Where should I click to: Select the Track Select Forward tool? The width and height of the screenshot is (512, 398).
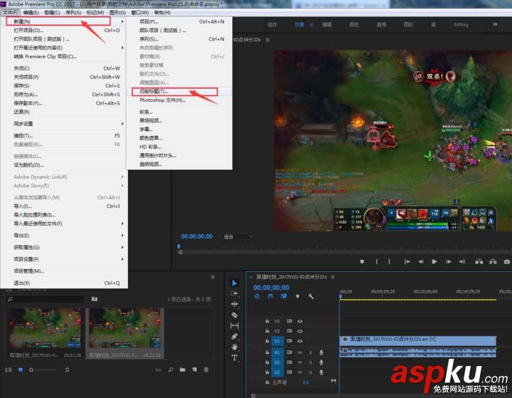[x=234, y=293]
